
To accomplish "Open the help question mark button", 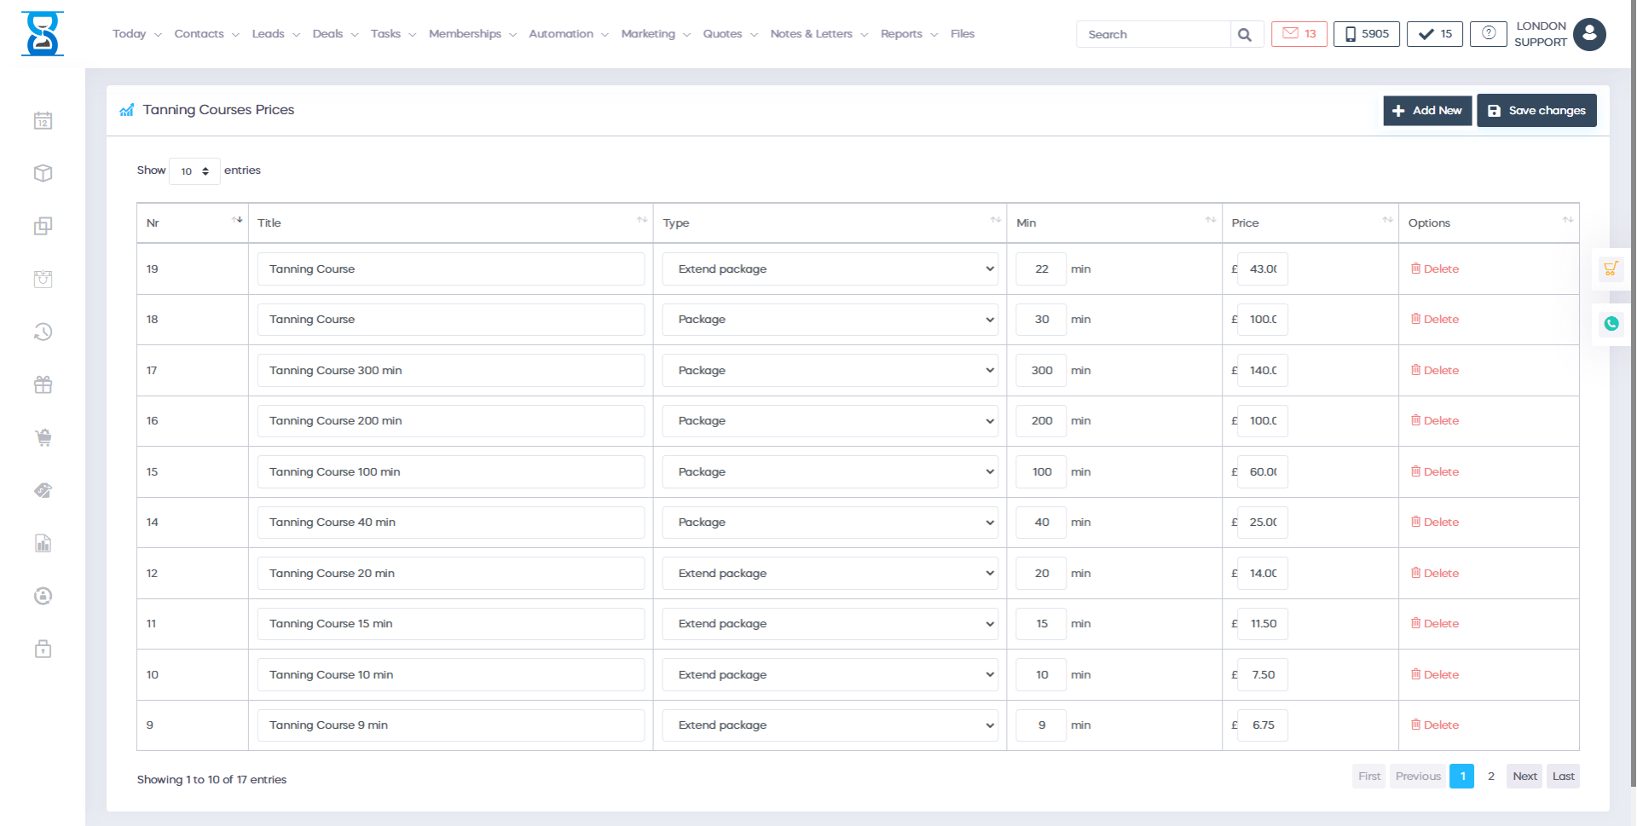I will coord(1488,34).
